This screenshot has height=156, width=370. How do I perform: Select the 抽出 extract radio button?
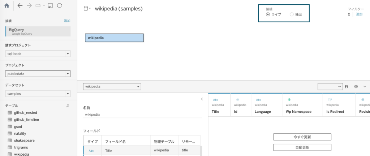tap(292, 14)
